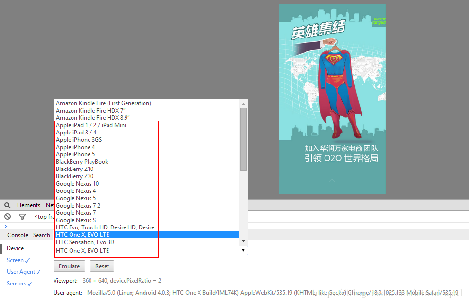
Task: Click the console prompt arrow
Action: click(6, 227)
